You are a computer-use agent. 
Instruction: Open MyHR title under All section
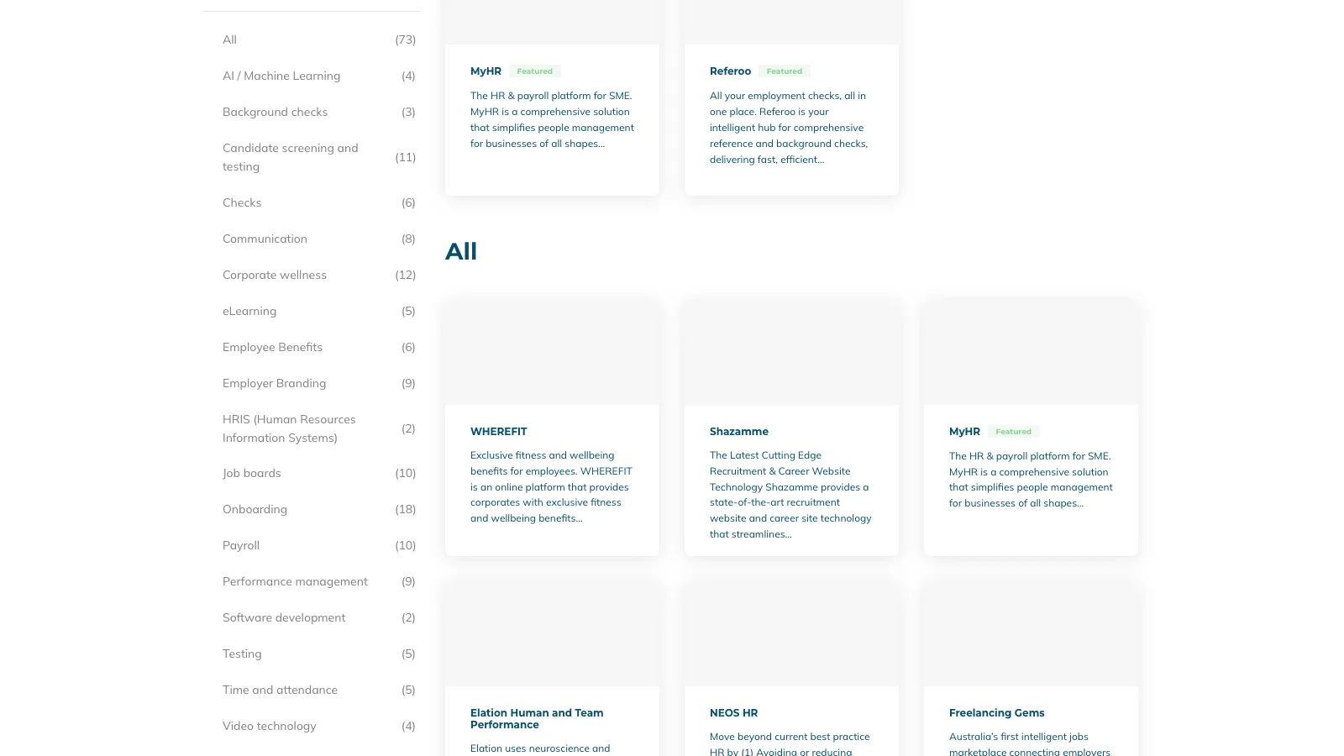click(964, 432)
